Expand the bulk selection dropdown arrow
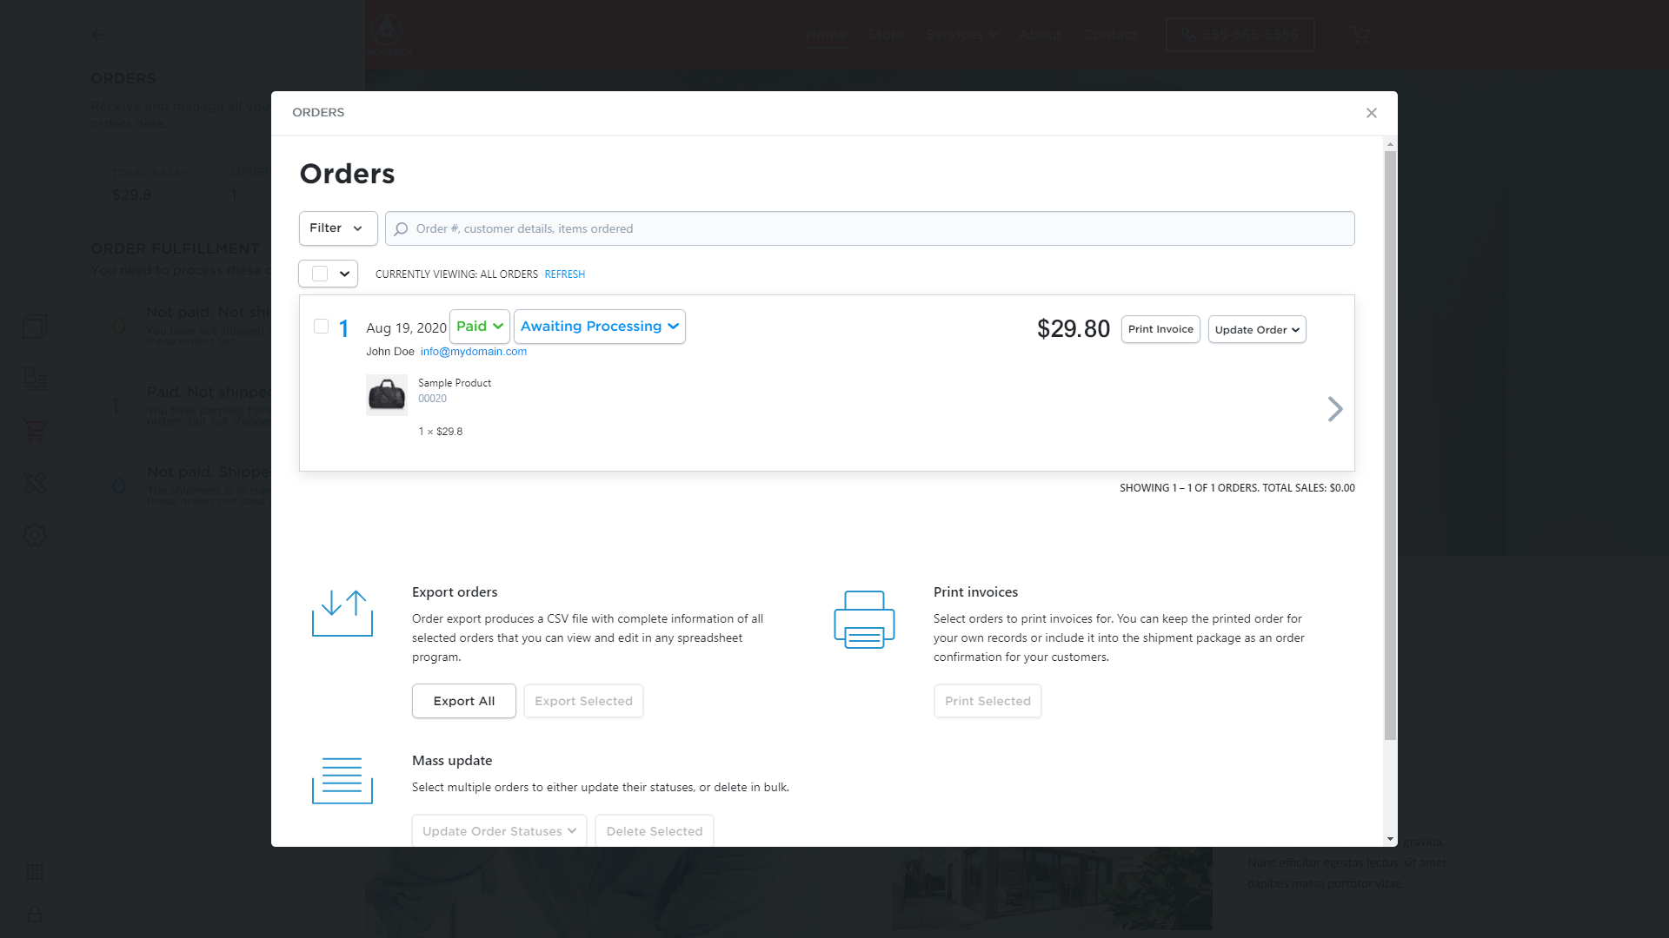Viewport: 1669px width, 938px height. pos(345,274)
